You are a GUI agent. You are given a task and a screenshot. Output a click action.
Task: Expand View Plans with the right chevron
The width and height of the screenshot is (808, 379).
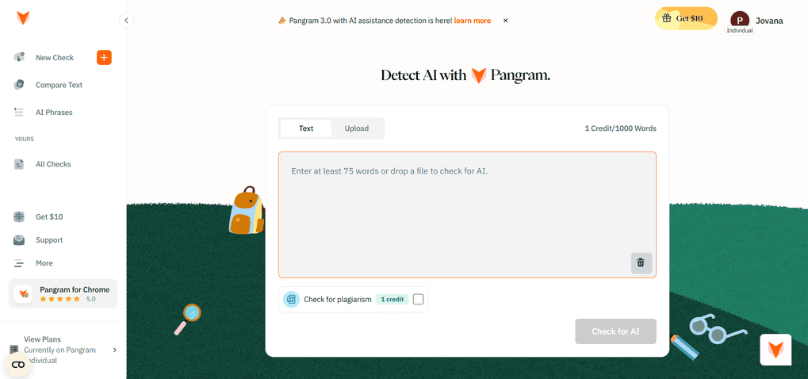click(x=114, y=350)
